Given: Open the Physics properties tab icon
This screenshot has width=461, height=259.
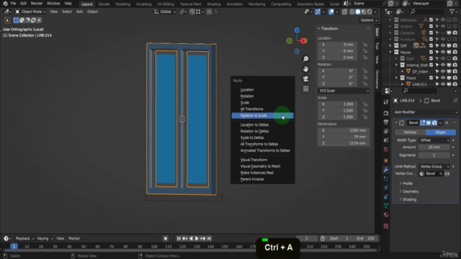Looking at the screenshot, I should tap(386, 188).
